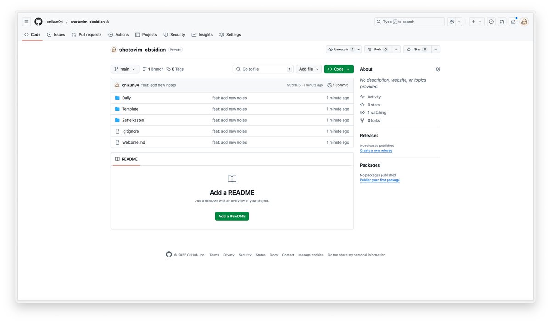Open the user avatar menu
Screen dimensions: 551x323
coord(524,22)
